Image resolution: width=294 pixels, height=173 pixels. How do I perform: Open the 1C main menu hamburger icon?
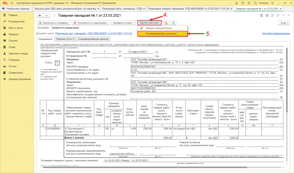point(11,3)
